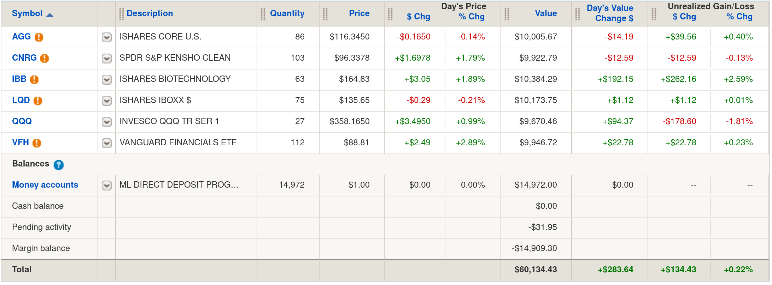Sort by the Quantity column header

(287, 13)
